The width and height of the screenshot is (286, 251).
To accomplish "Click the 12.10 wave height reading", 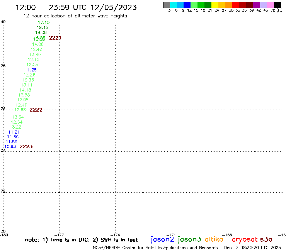I will tap(34, 59).
